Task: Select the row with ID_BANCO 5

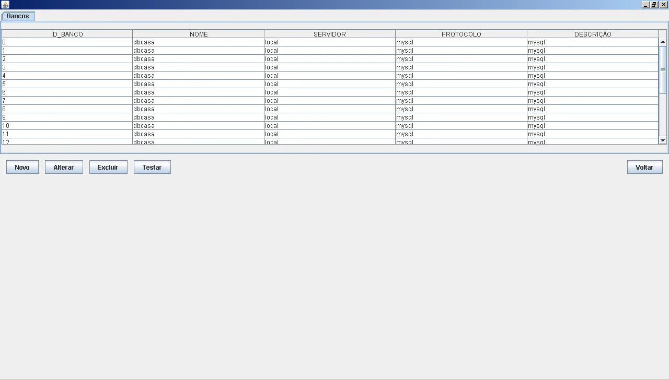Action: [330, 84]
